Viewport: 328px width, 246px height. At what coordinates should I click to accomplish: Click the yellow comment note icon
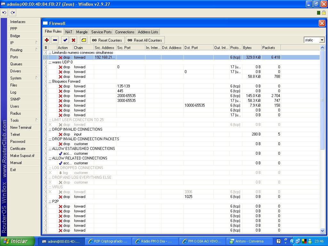(84, 40)
